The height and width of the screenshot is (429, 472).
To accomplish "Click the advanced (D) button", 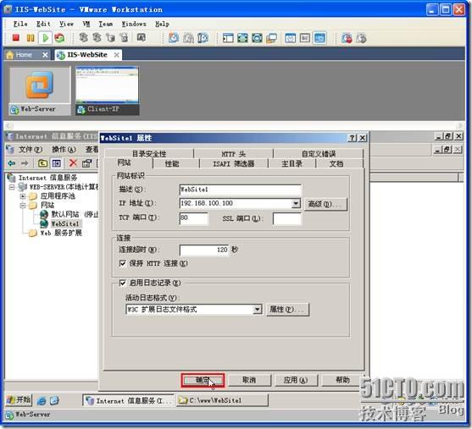I will [325, 204].
